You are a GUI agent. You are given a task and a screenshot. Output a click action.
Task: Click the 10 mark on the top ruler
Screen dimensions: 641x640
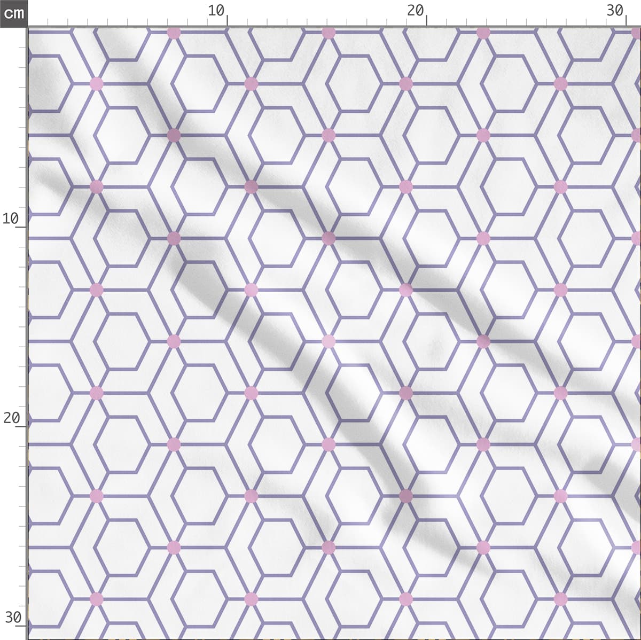pos(216,11)
